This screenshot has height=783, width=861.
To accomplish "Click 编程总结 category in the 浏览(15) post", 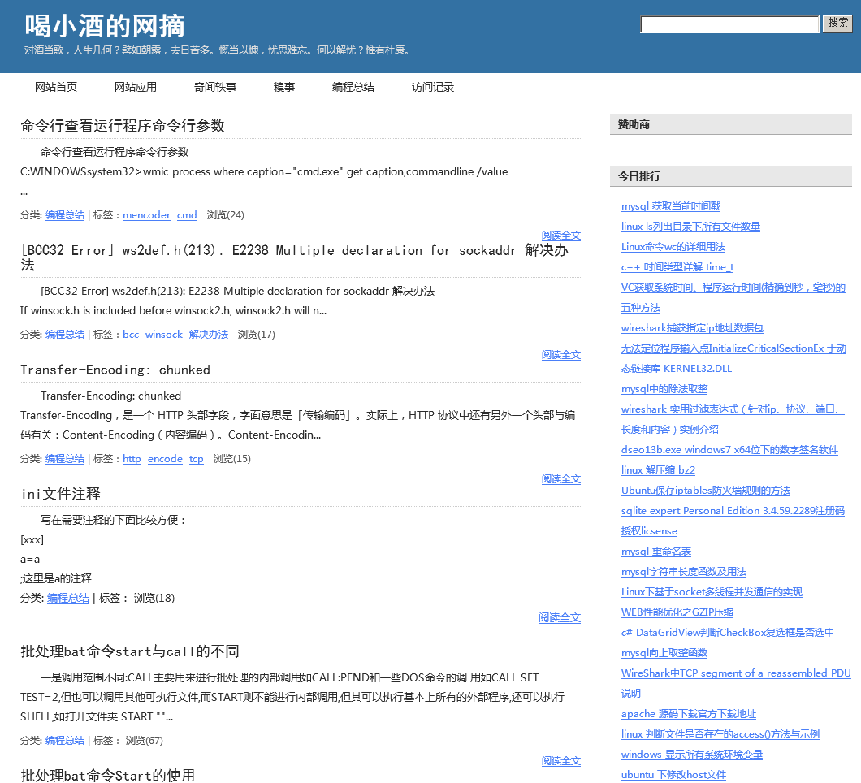I will tap(65, 458).
